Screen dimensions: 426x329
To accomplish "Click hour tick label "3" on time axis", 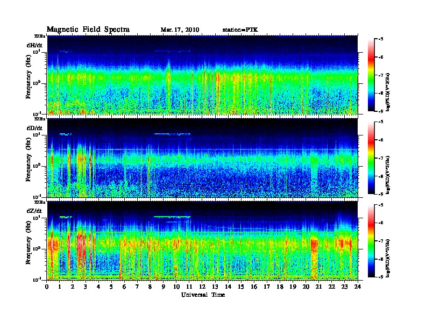I will tap(86, 287).
